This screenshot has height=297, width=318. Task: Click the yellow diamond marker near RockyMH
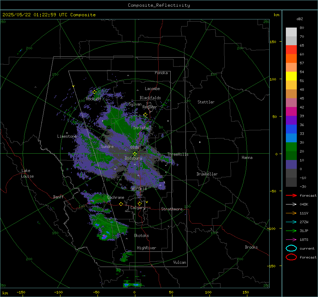(x=94, y=92)
